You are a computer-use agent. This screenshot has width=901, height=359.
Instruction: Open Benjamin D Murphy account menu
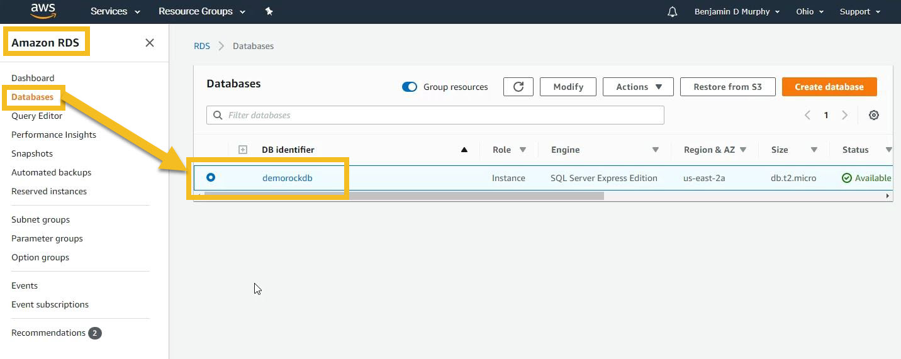[737, 11]
